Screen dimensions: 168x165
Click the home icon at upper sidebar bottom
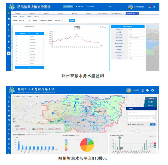[9, 53]
